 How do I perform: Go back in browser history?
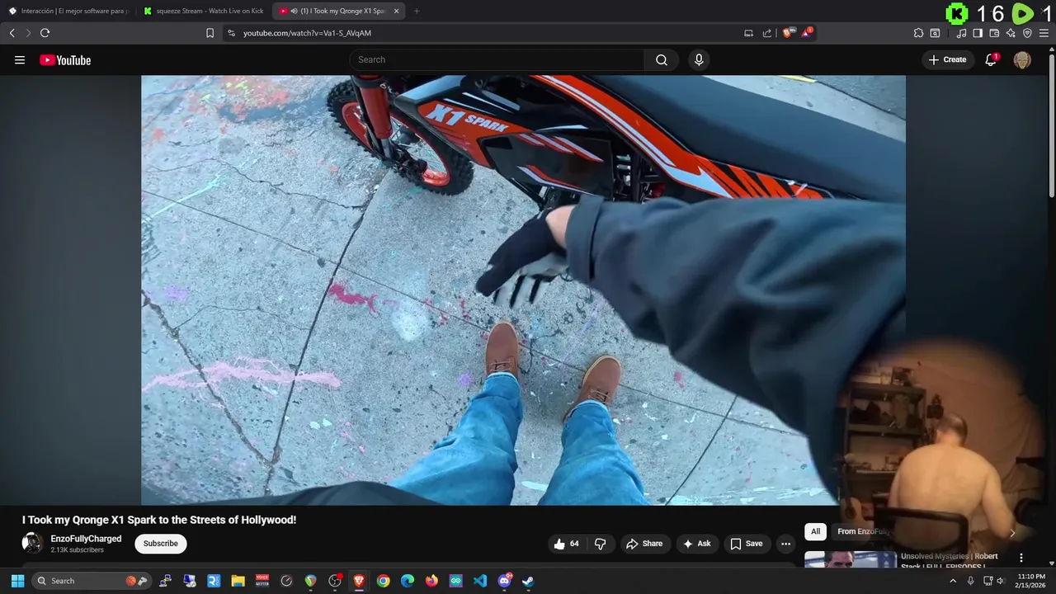click(12, 33)
